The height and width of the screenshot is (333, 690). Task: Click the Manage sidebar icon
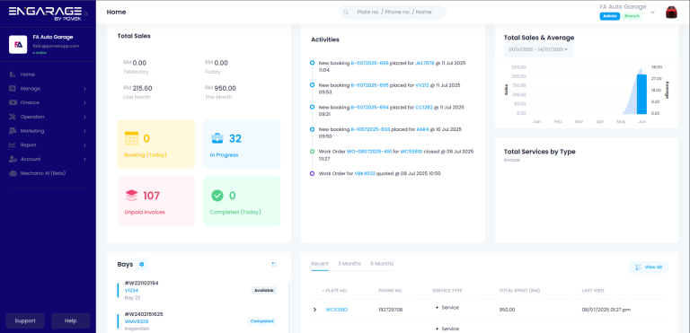(x=13, y=89)
